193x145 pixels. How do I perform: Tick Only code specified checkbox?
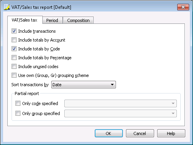[x=18, y=103]
